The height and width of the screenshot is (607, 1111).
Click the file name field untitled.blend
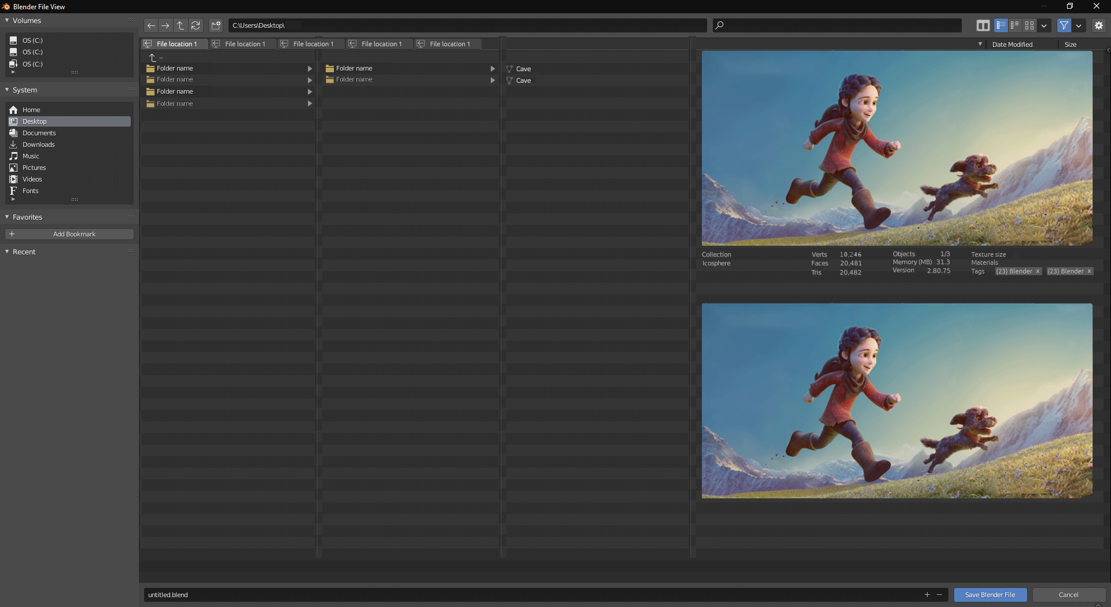click(531, 595)
